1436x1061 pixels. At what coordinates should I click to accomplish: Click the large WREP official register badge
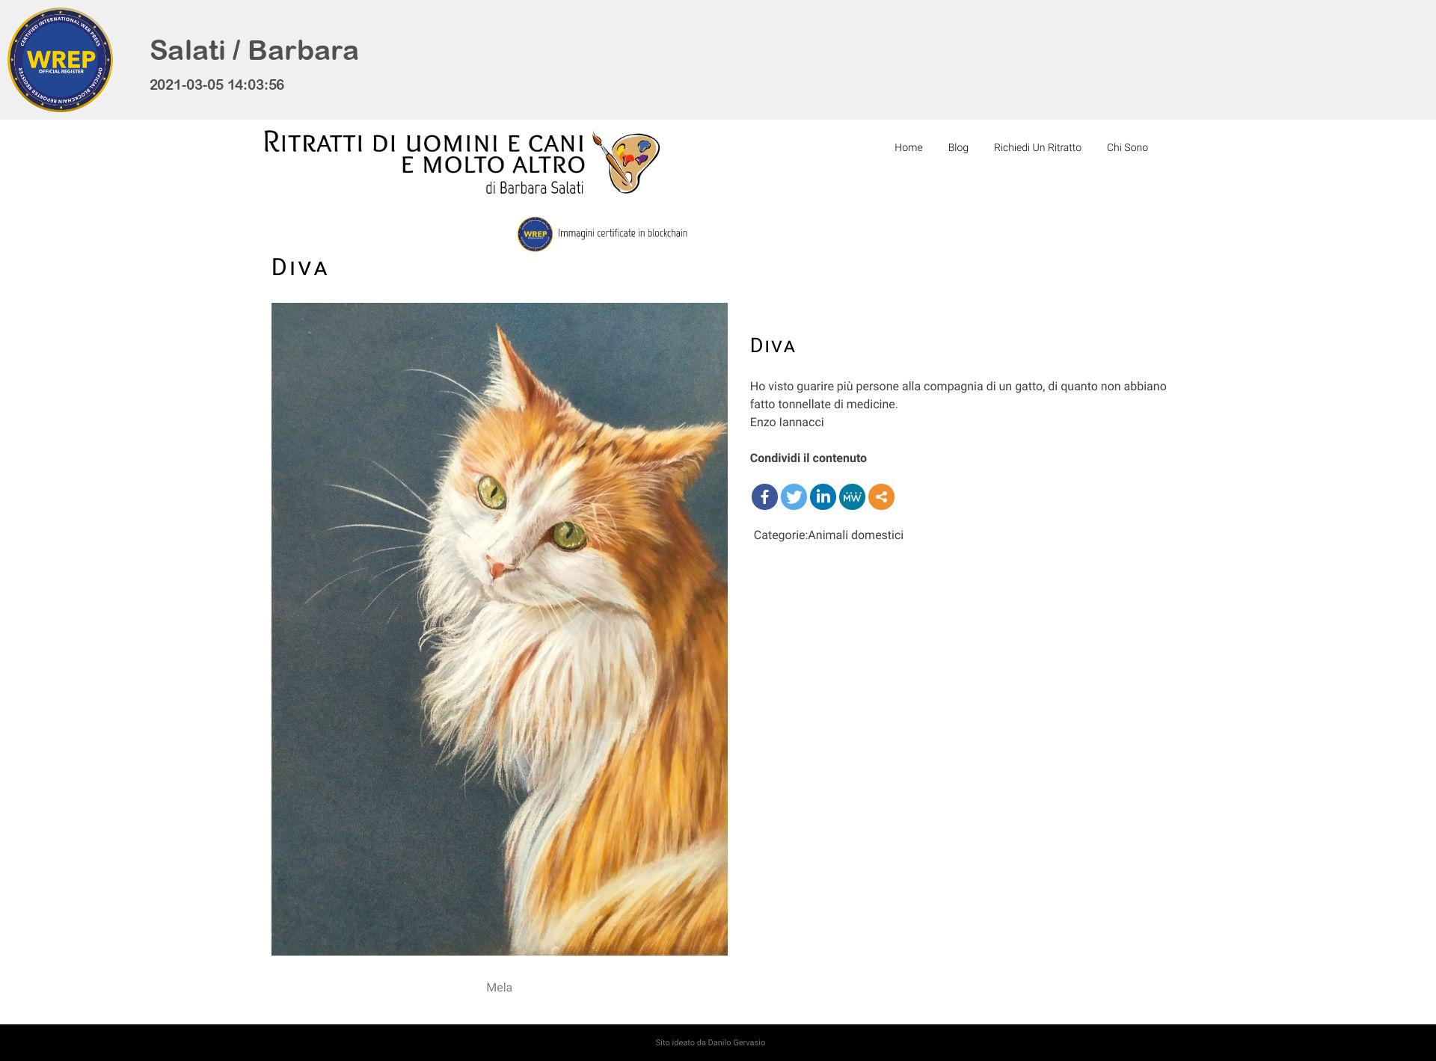[x=60, y=60]
